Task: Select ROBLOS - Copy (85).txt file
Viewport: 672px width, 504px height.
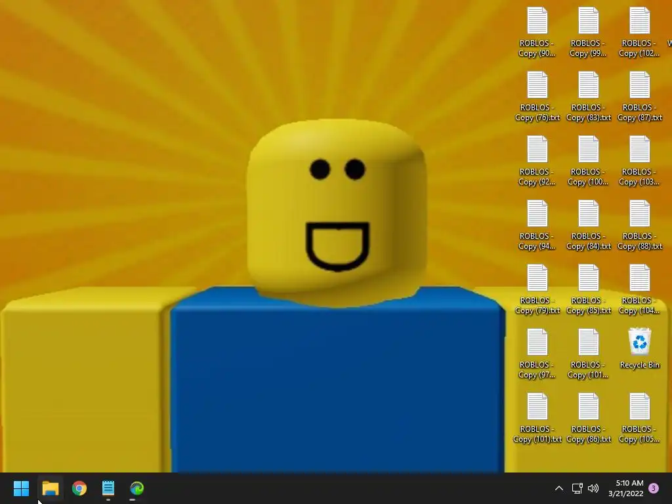Action: click(x=589, y=289)
